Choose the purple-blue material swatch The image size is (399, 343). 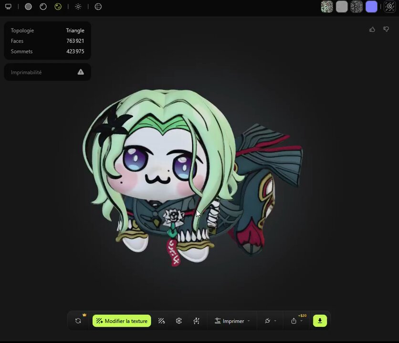click(371, 7)
